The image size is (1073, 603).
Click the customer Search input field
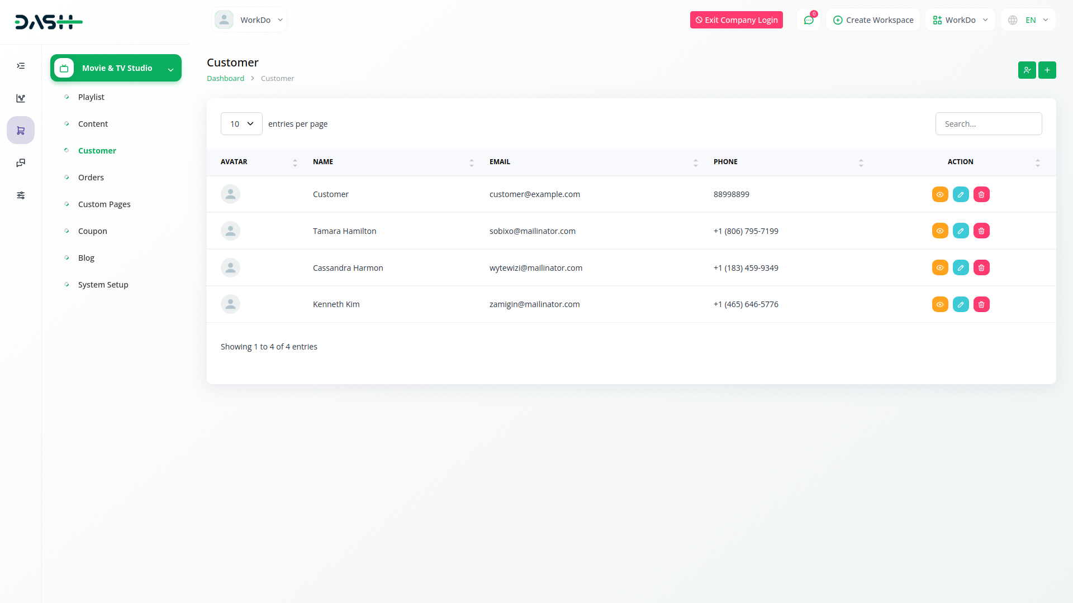[x=988, y=124]
